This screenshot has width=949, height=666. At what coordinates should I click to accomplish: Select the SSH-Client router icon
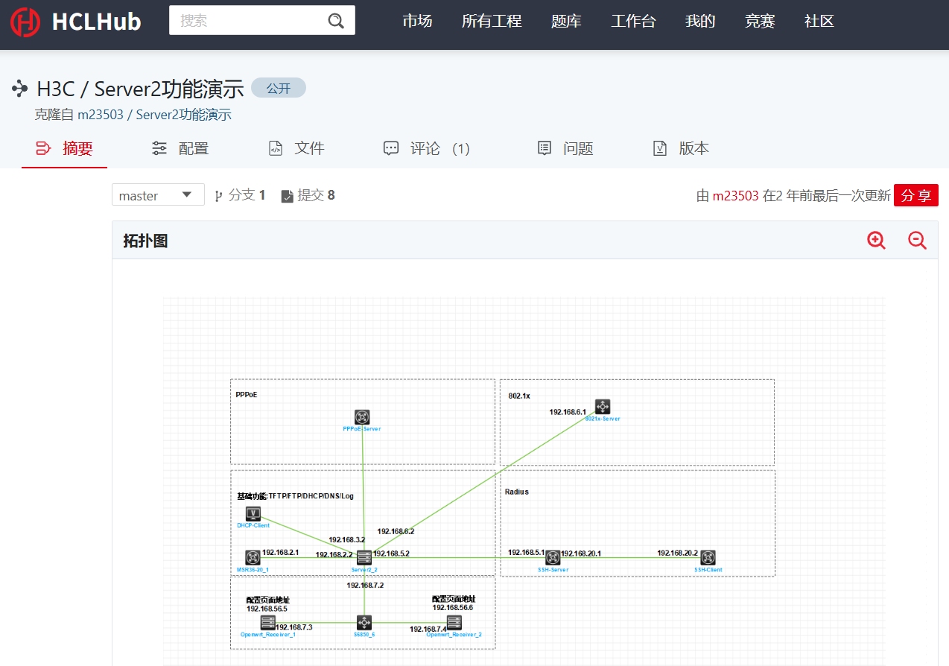click(708, 557)
